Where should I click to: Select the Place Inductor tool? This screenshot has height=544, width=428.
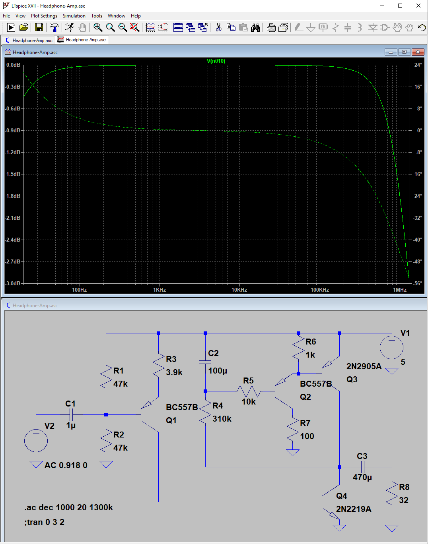(360, 27)
